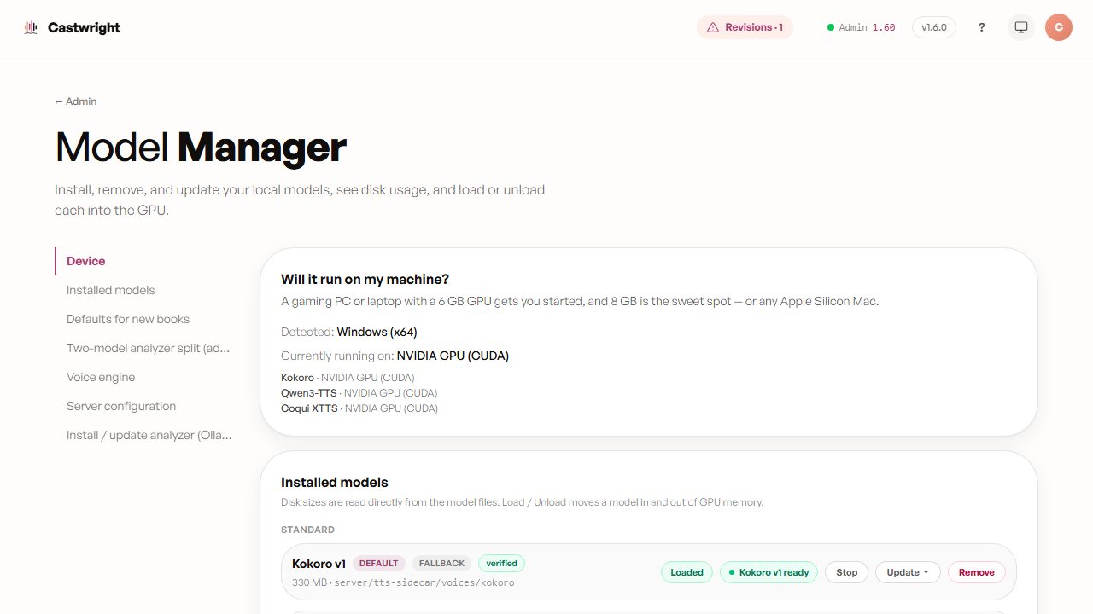Image resolution: width=1093 pixels, height=614 pixels.
Task: Click the monitor display icon button
Action: 1021,27
